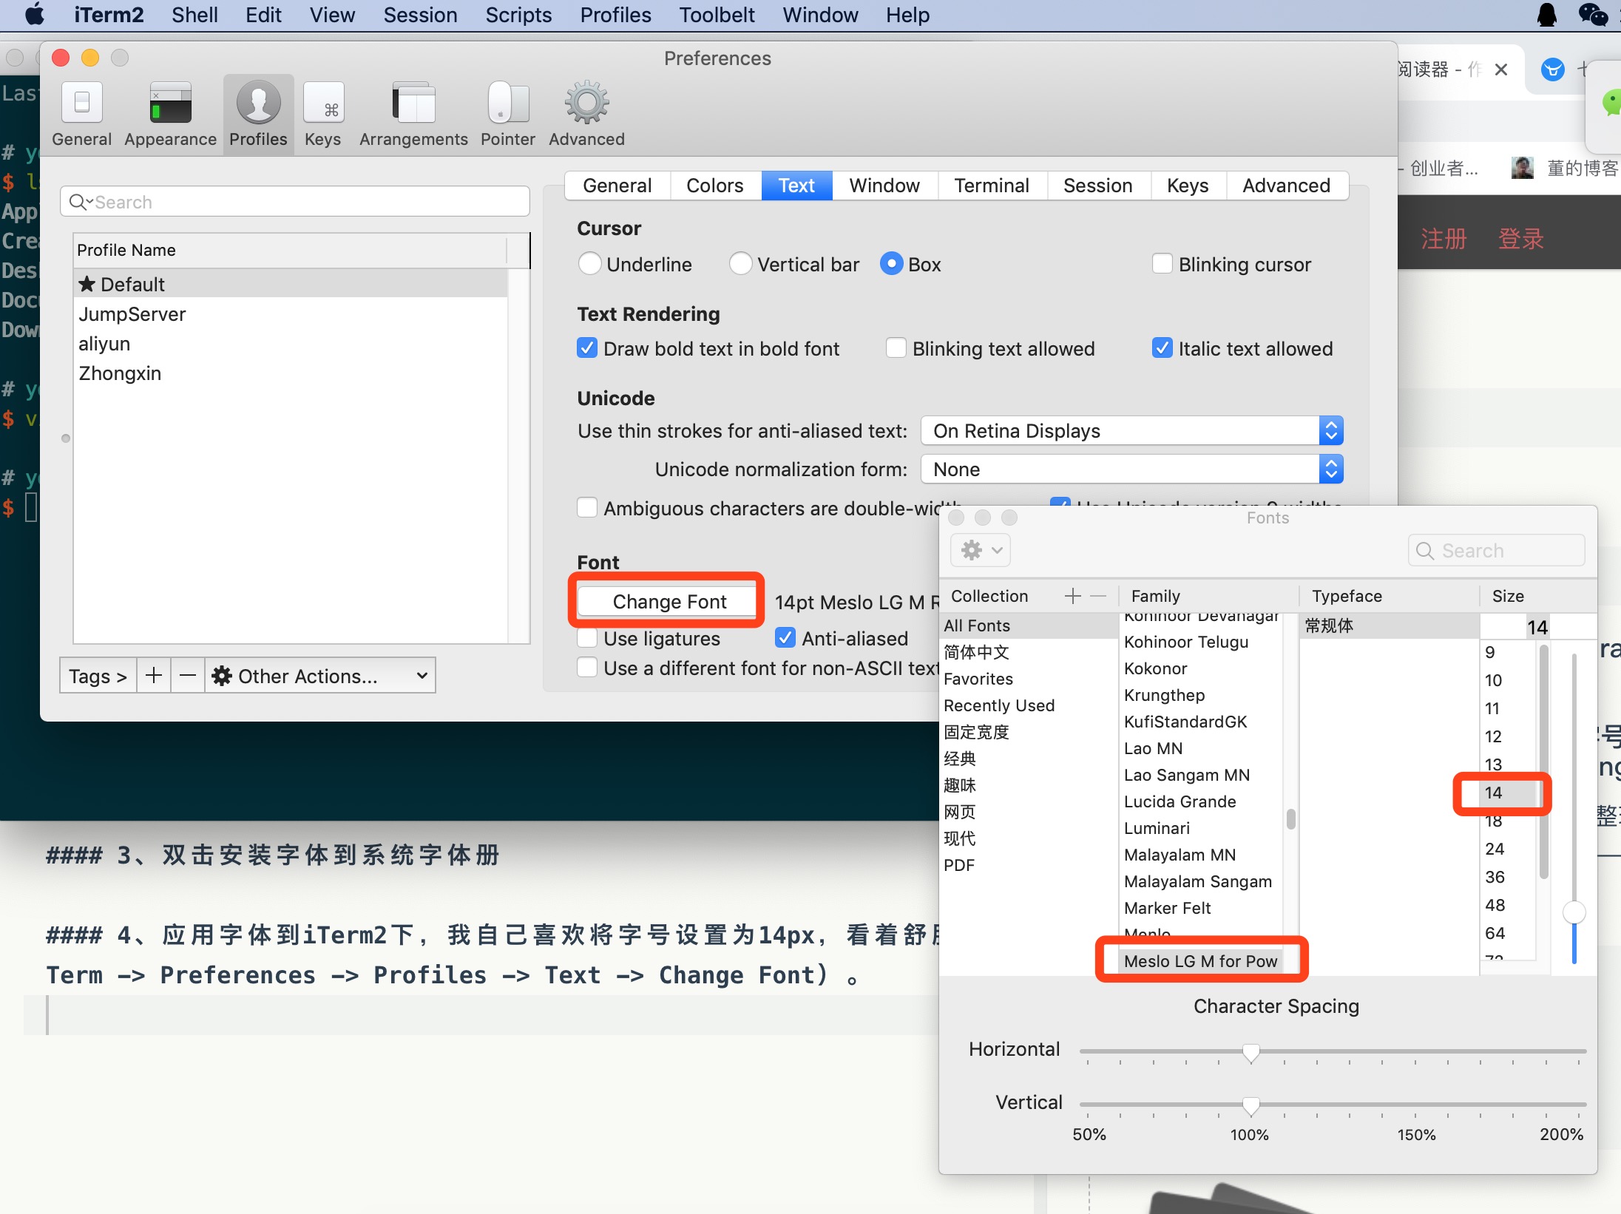Add a font collection with plus icon

1073,596
